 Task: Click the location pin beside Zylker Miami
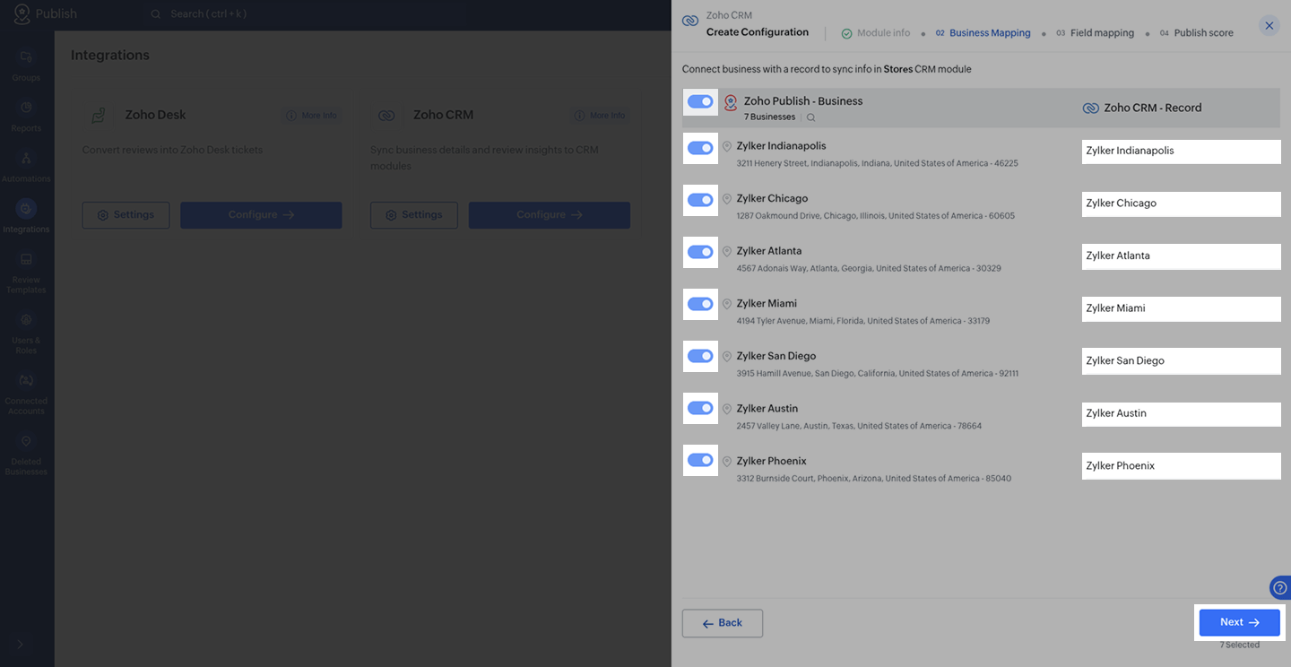click(727, 304)
